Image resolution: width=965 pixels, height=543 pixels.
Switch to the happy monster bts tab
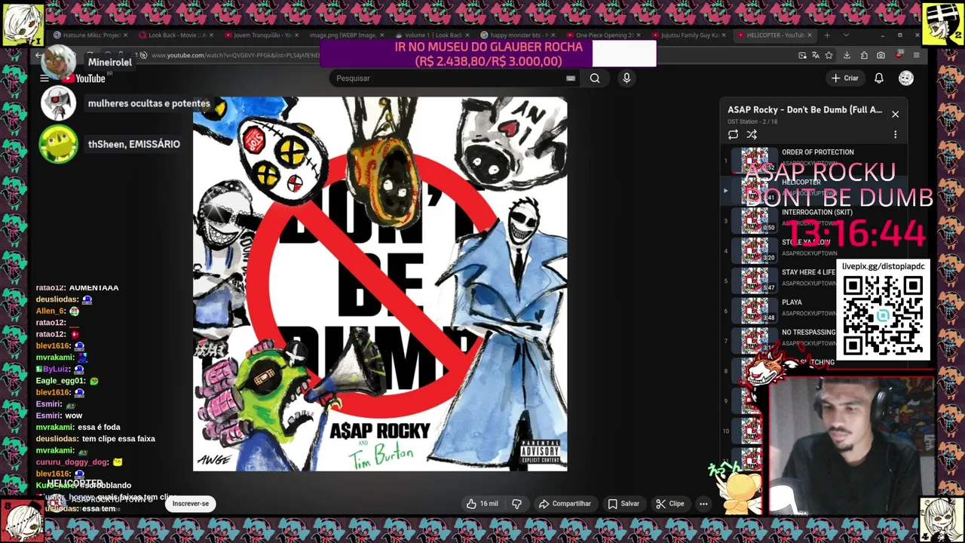519,35
